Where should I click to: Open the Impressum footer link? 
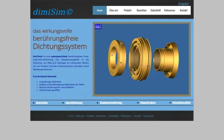coord(149,116)
